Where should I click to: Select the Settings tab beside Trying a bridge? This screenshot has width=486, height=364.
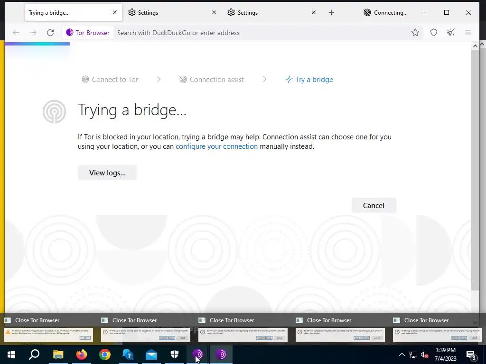[x=172, y=13]
